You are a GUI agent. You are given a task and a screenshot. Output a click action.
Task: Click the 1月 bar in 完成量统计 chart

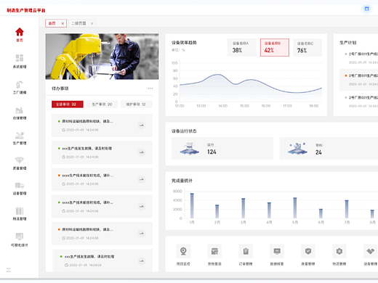(192, 205)
